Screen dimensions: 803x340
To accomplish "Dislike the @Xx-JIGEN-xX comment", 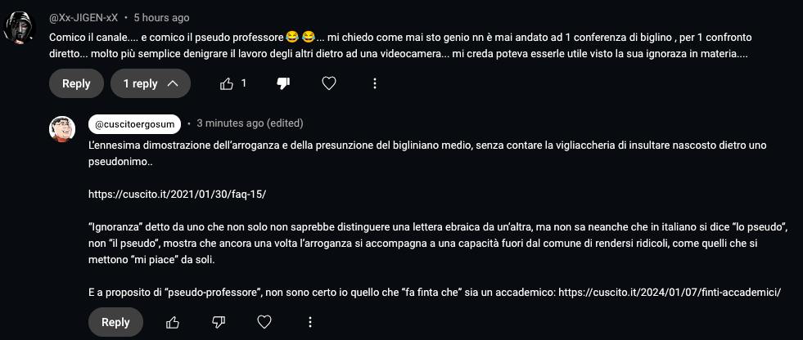I will click(x=283, y=83).
